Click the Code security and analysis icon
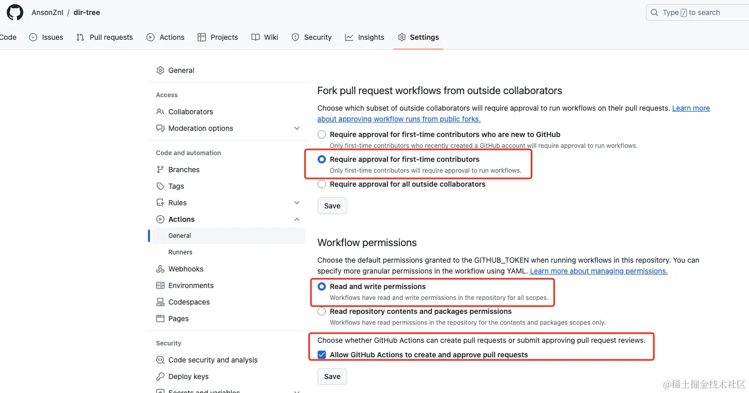This screenshot has height=393, width=749. (160, 360)
